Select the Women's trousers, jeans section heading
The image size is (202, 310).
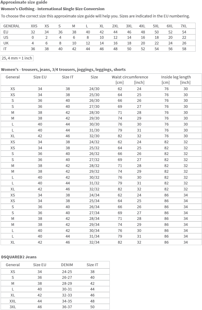pos(63,70)
